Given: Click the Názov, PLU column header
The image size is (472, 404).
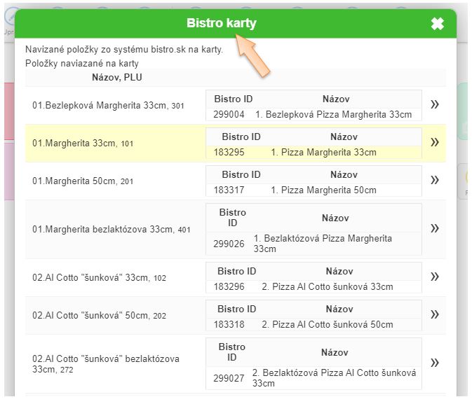Looking at the screenshot, I should click(117, 77).
